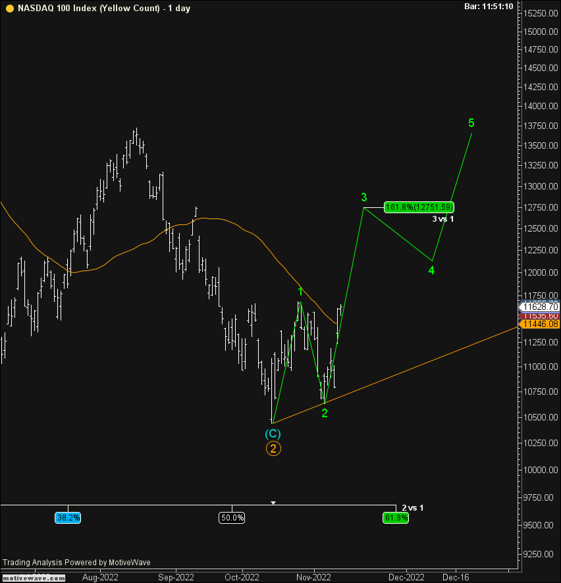
Task: Click 'Trading Analysis Powered by MotiveWave' text
Action: [x=76, y=562]
